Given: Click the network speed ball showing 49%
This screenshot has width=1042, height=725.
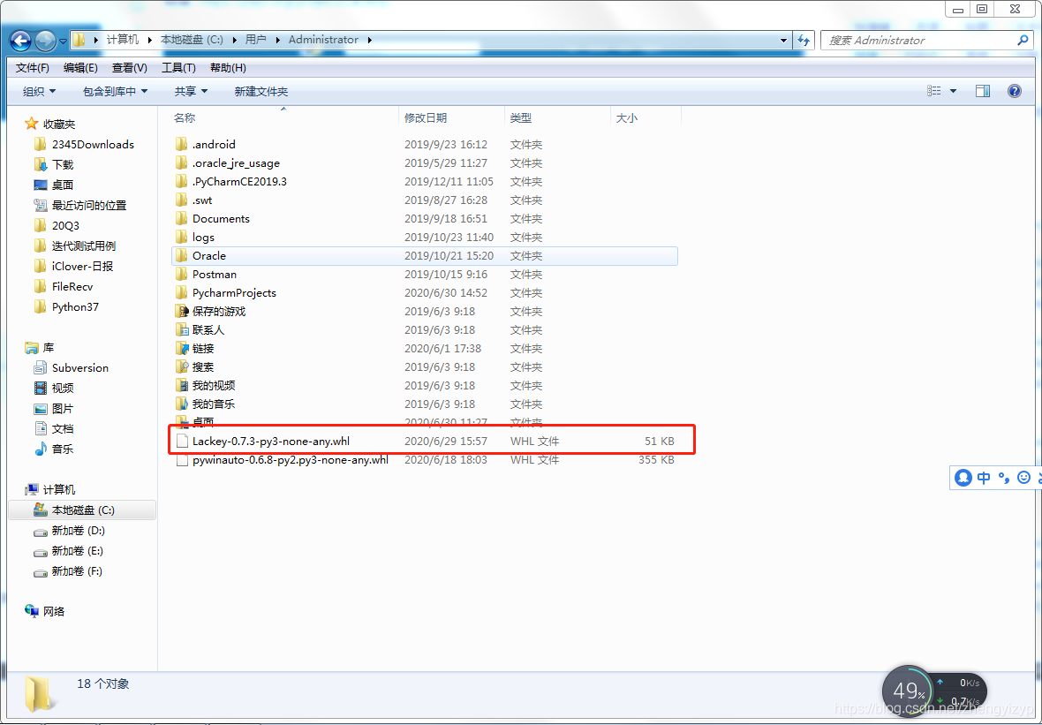Looking at the screenshot, I should pyautogui.click(x=908, y=690).
